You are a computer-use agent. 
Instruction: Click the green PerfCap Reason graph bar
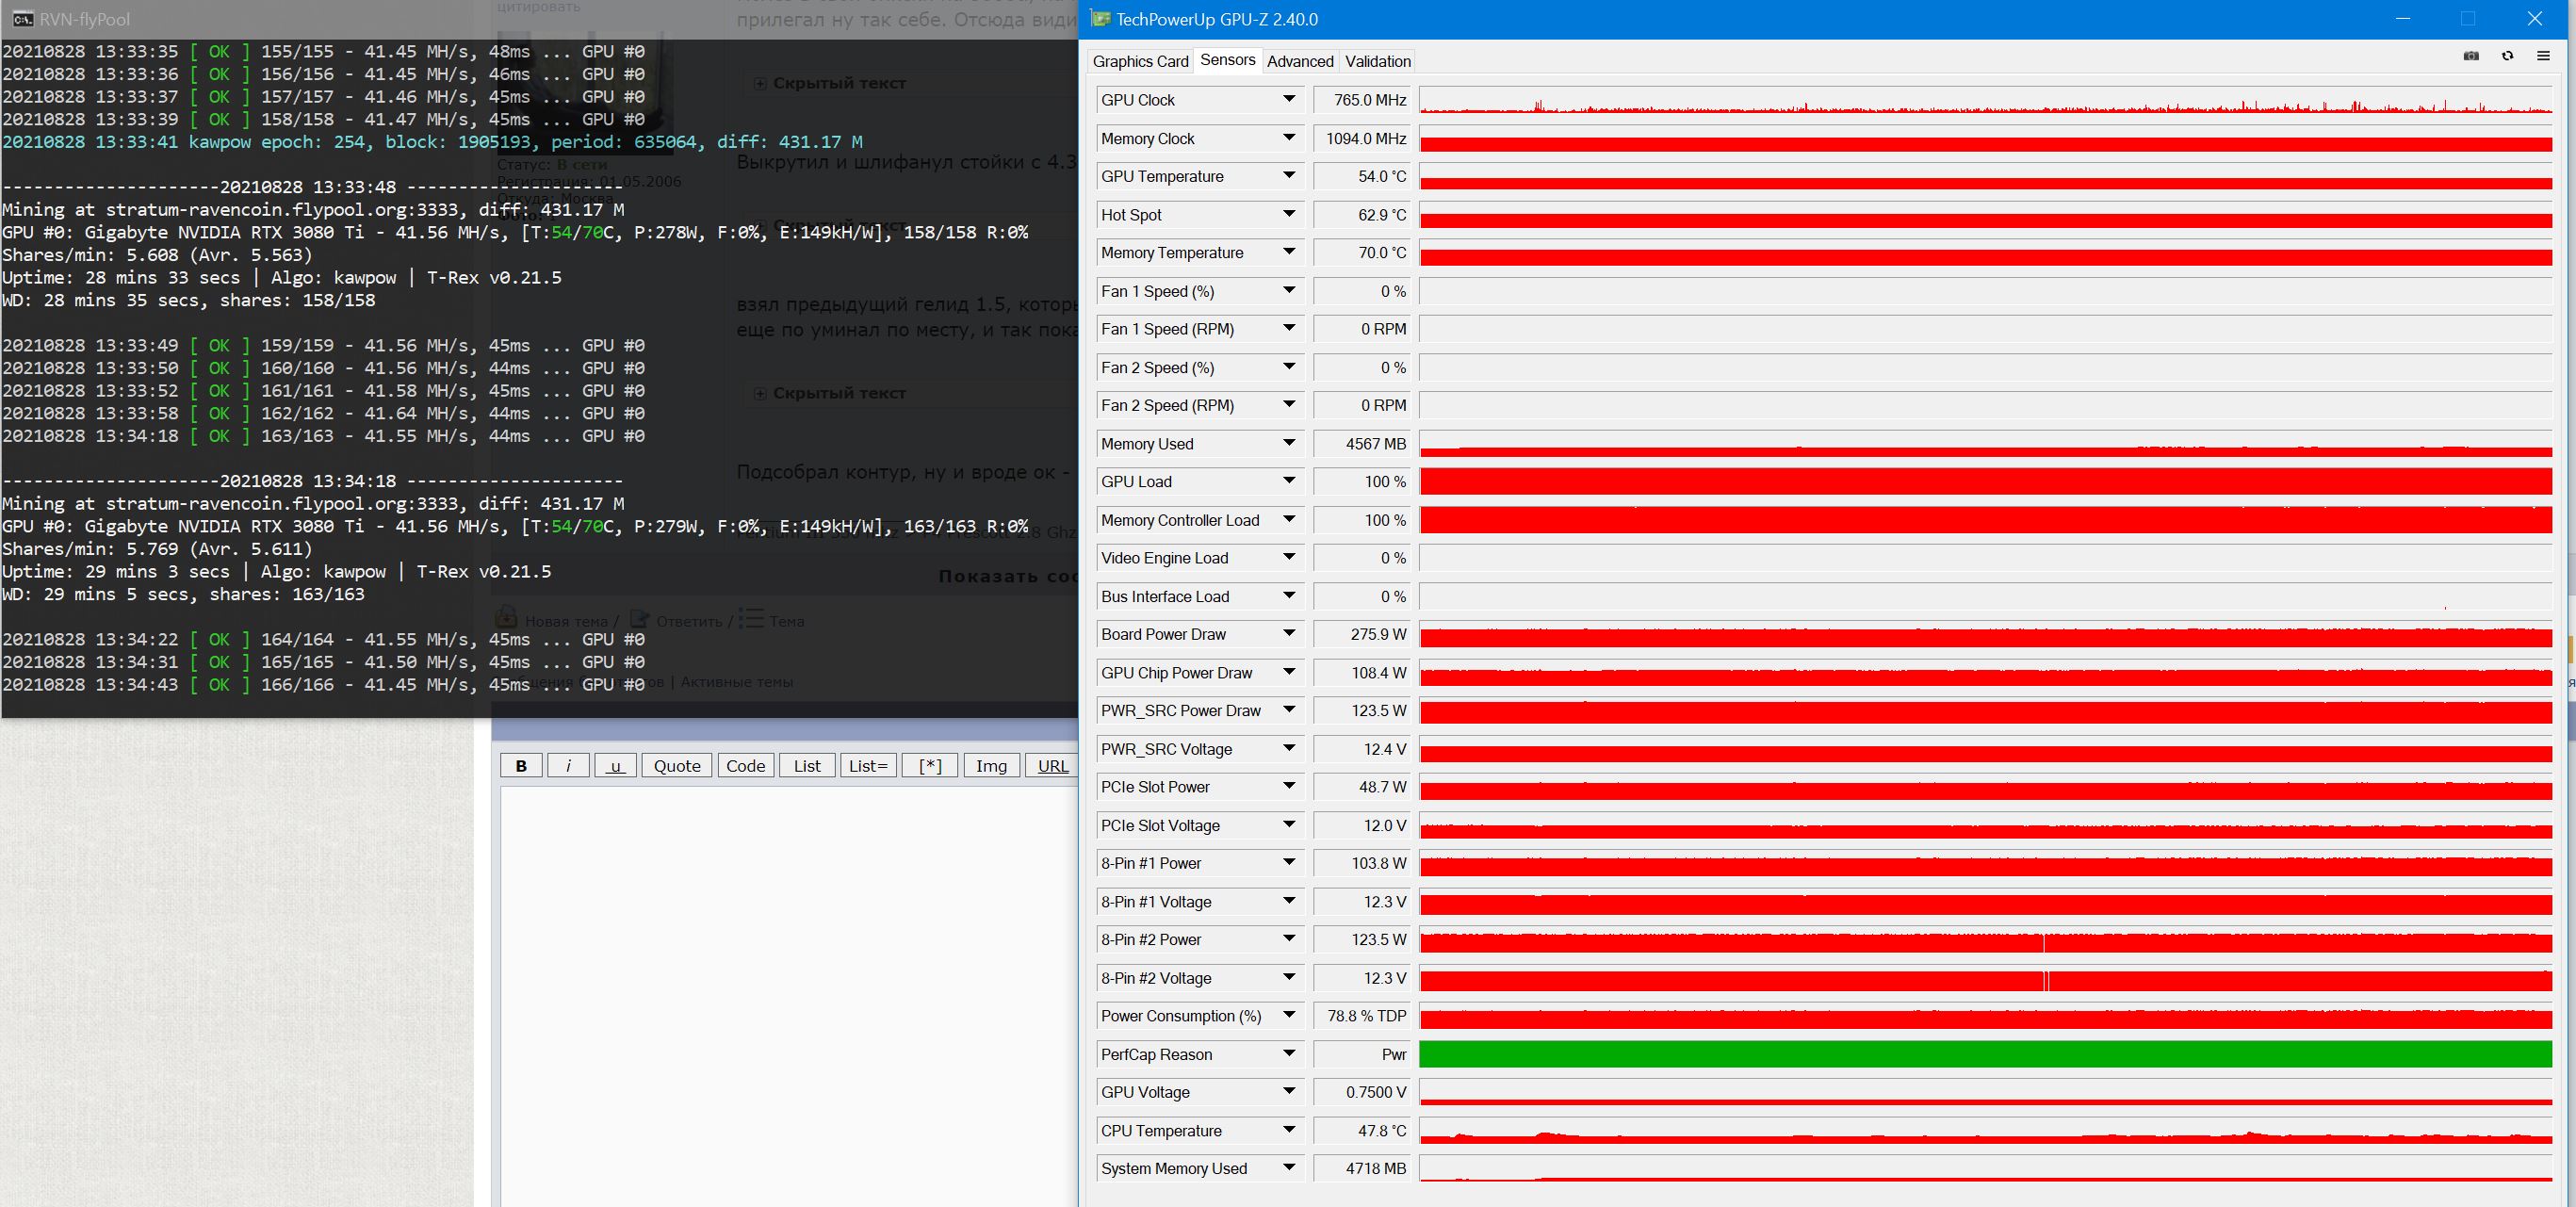point(1985,1054)
